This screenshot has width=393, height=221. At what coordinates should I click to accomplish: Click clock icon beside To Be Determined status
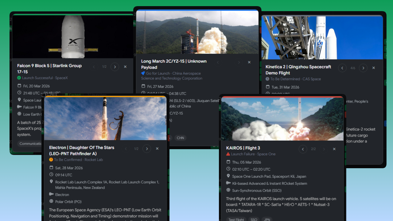point(267,79)
